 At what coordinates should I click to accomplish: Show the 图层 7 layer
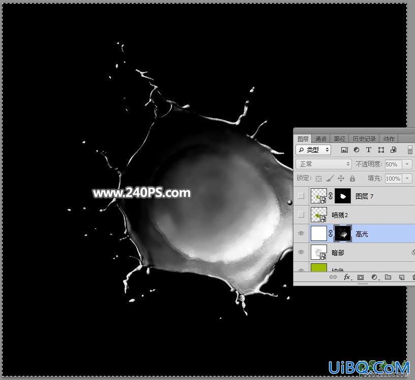(x=301, y=196)
